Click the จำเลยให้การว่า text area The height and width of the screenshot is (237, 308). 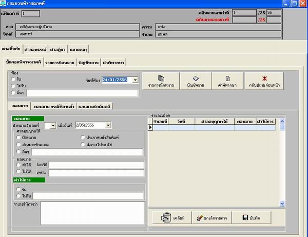pos(93,213)
